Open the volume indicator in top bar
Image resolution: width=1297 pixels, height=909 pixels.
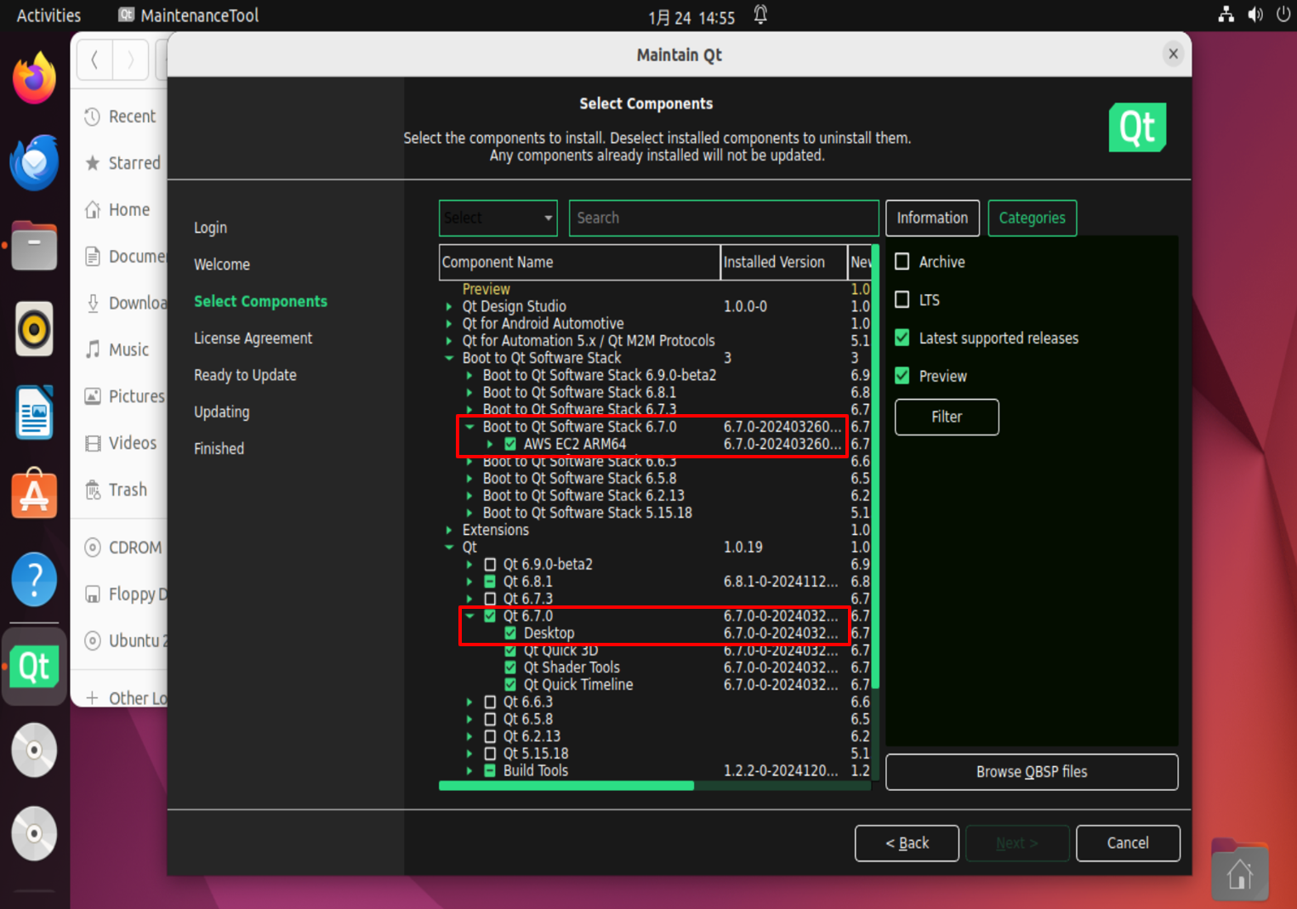click(x=1254, y=14)
